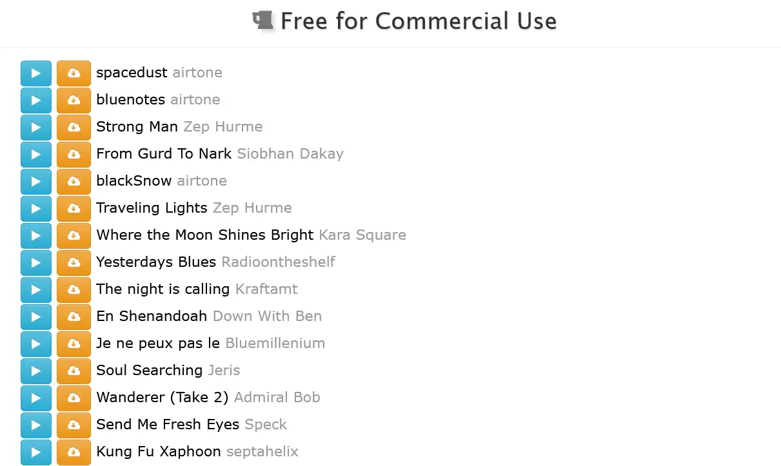Open the spacedust song title link
Viewport: 781px width, 466px height.
click(132, 73)
